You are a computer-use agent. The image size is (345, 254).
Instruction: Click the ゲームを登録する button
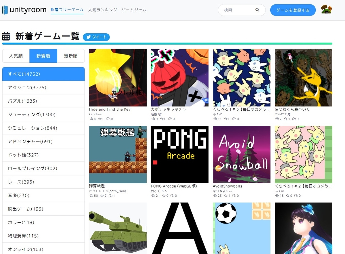(293, 10)
